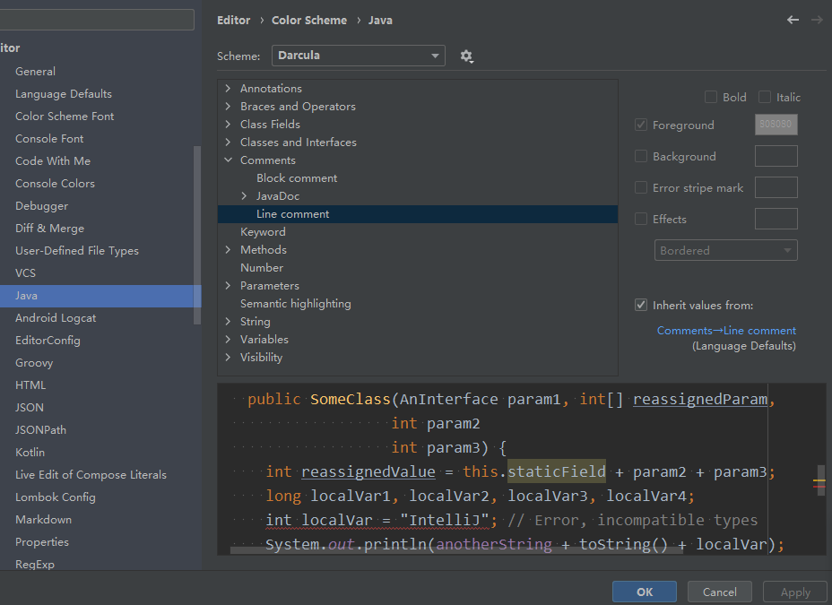Screen dimensions: 832x605
Task: Go forward with the right arrow
Action: click(817, 20)
